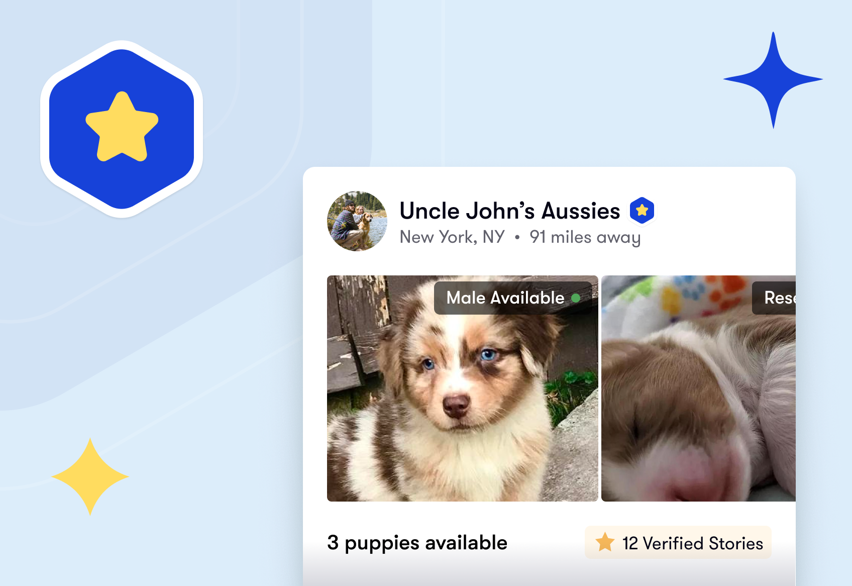Click the yellow four-point sparkle
The image size is (852, 586).
pyautogui.click(x=90, y=476)
